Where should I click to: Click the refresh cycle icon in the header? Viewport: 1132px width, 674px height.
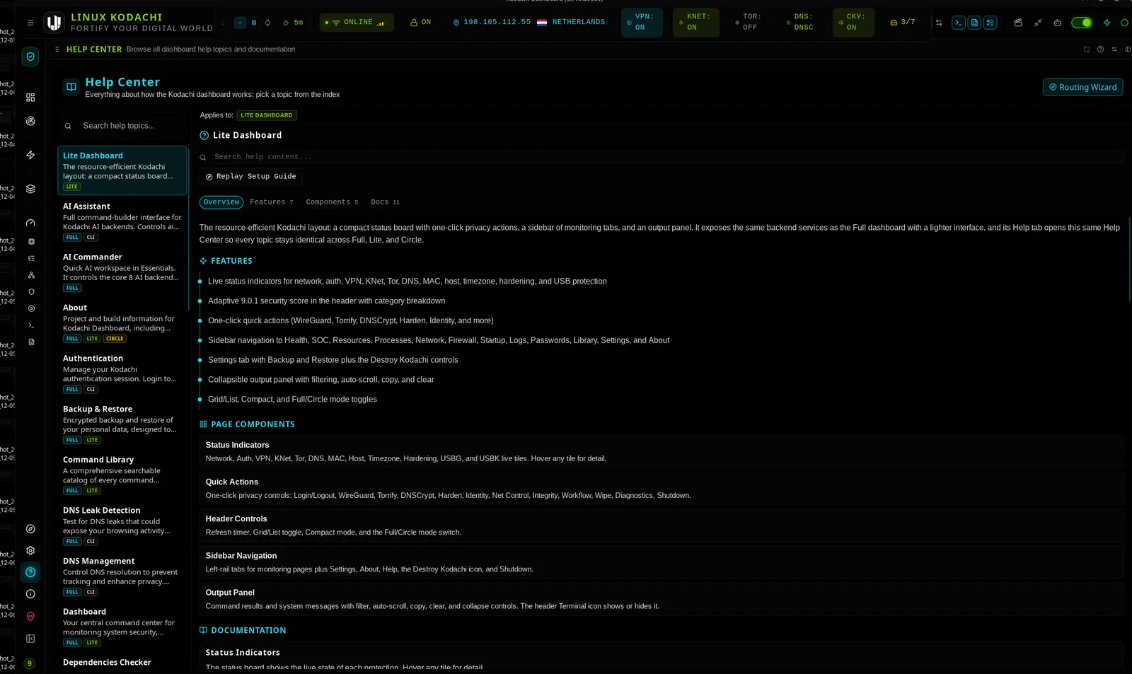coord(267,23)
